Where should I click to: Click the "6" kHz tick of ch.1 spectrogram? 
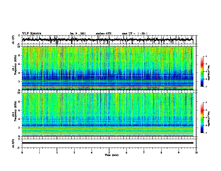(20, 64)
